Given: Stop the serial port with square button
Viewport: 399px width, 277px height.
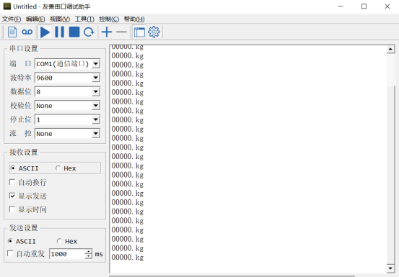Looking at the screenshot, I should [x=74, y=32].
